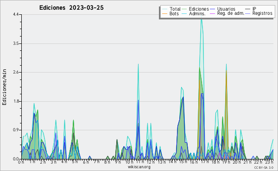Click the '5 h' x-axis label

pyautogui.click(x=75, y=162)
